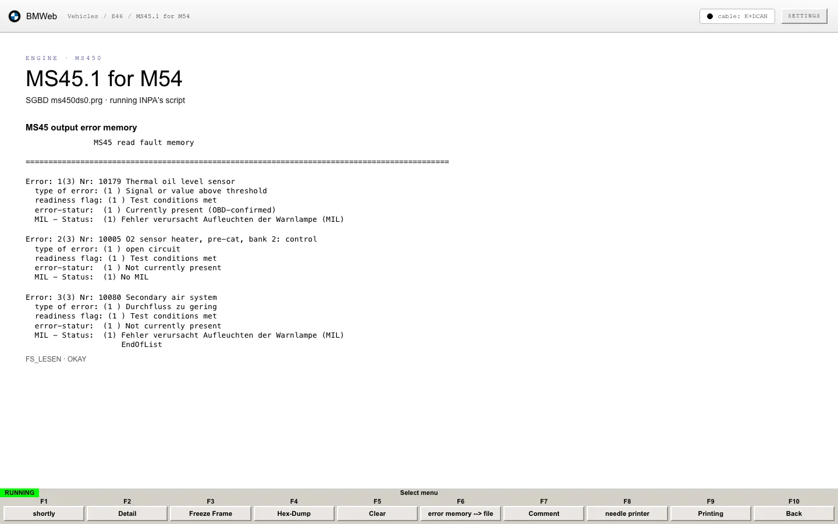This screenshot has width=838, height=524.
Task: Click SGBD ms450ds0.prg subtitle text
Action: [105, 100]
